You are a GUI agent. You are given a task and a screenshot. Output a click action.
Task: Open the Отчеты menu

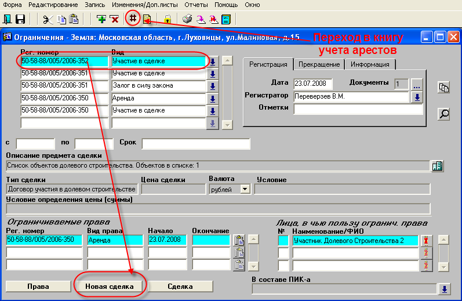click(196, 5)
